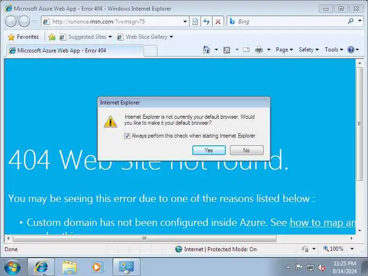Click the 'how to map an' link
The width and height of the screenshot is (368, 276).
pyautogui.click(x=323, y=222)
